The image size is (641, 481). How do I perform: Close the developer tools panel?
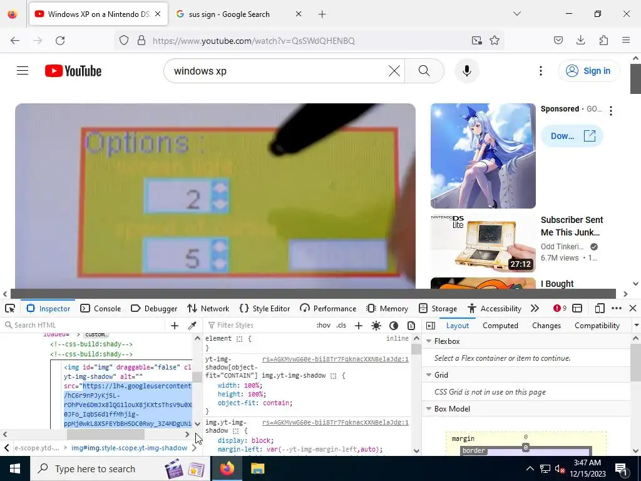pyautogui.click(x=633, y=308)
